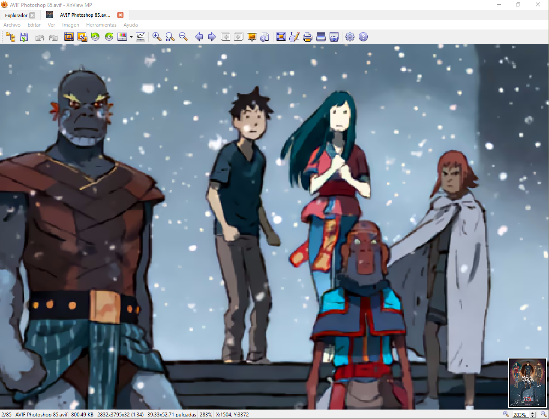Close the Explorador tab

32,15
